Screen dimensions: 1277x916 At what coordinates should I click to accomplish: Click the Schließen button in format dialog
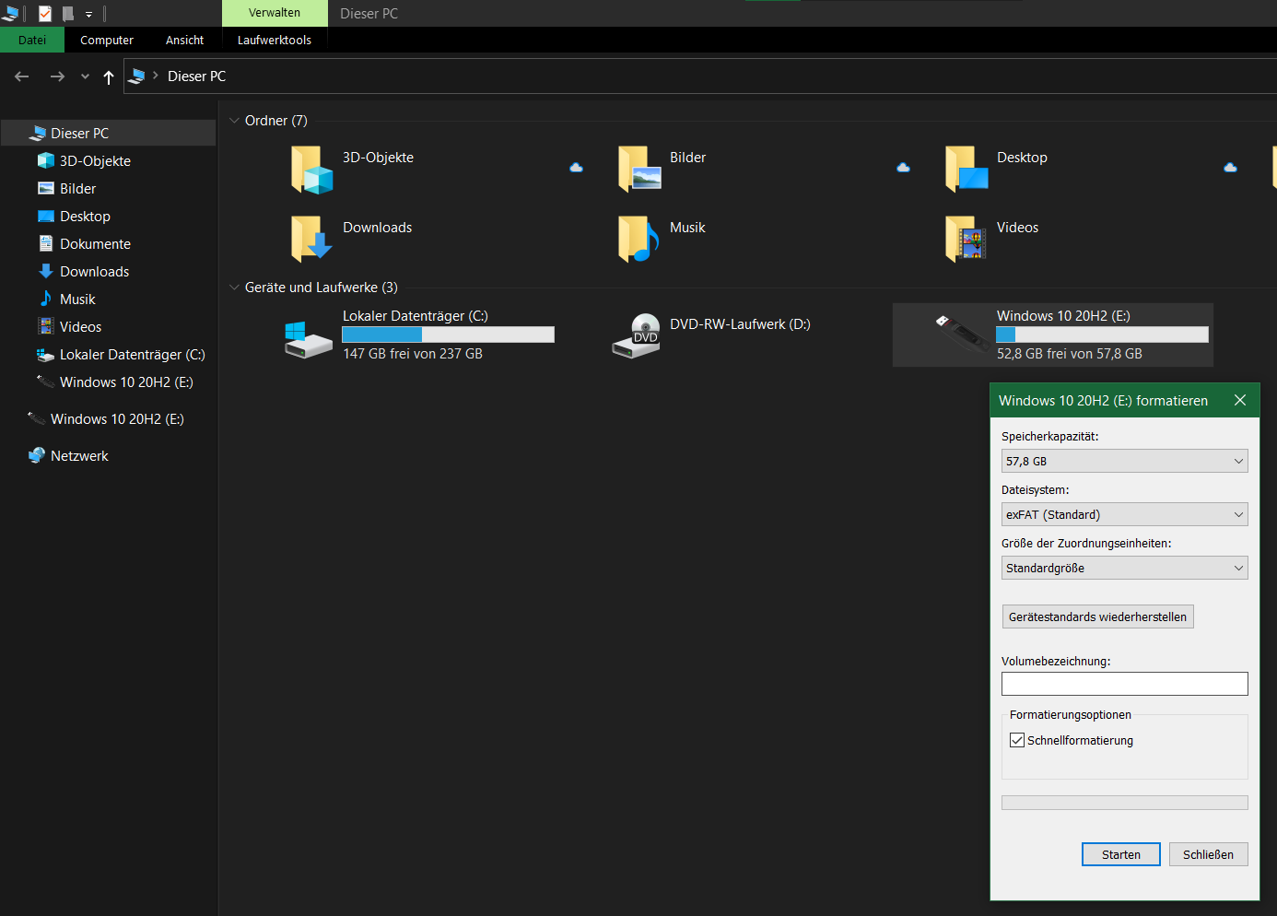pos(1208,854)
